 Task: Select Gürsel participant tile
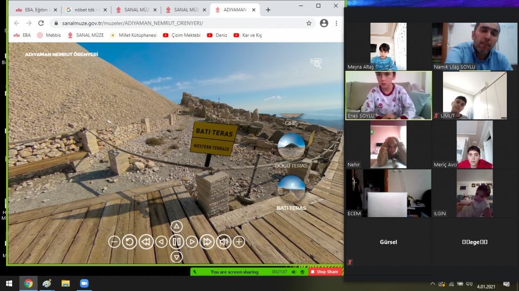pyautogui.click(x=388, y=242)
